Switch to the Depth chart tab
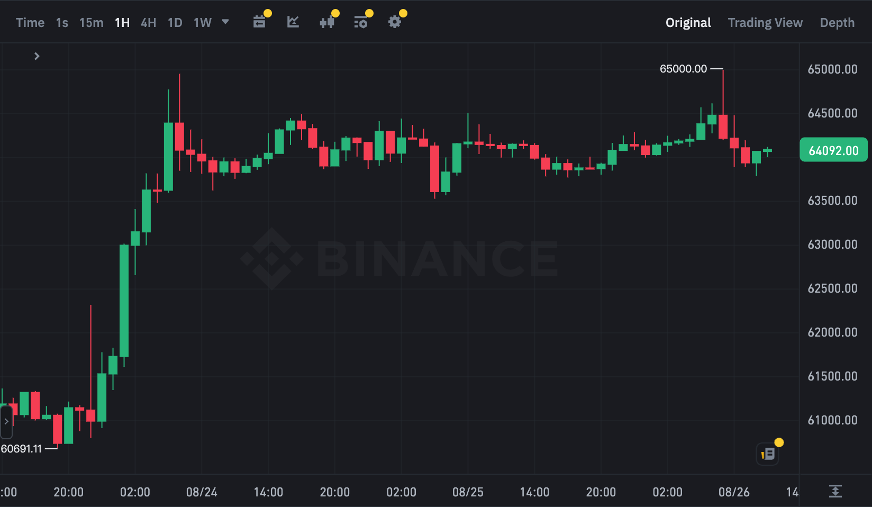872x507 pixels. 837,23
